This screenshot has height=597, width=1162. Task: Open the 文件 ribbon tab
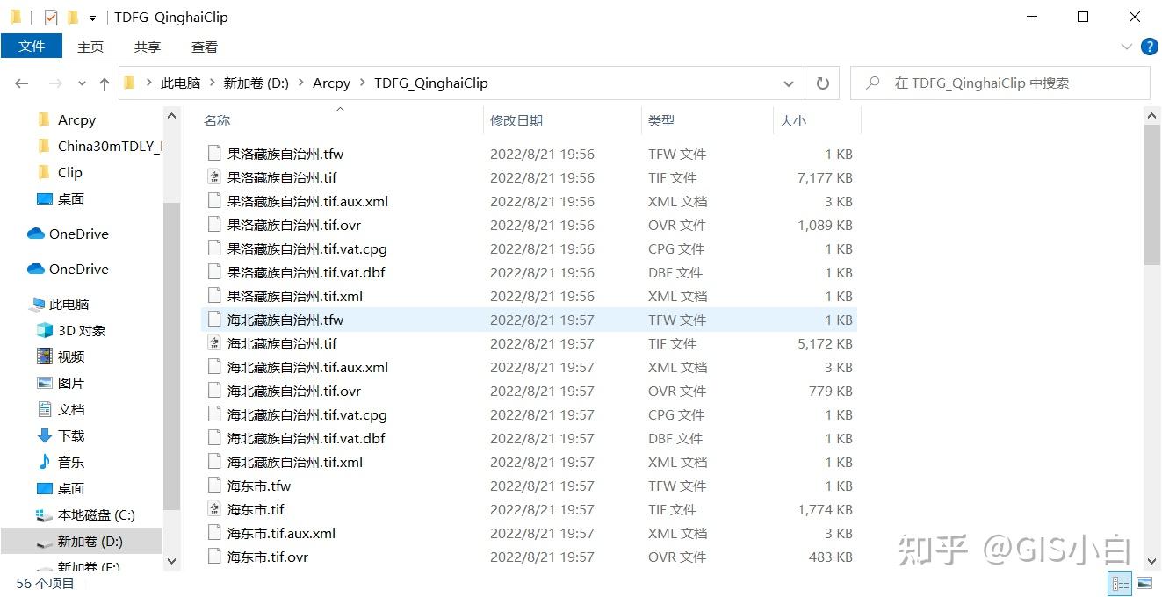[x=32, y=47]
